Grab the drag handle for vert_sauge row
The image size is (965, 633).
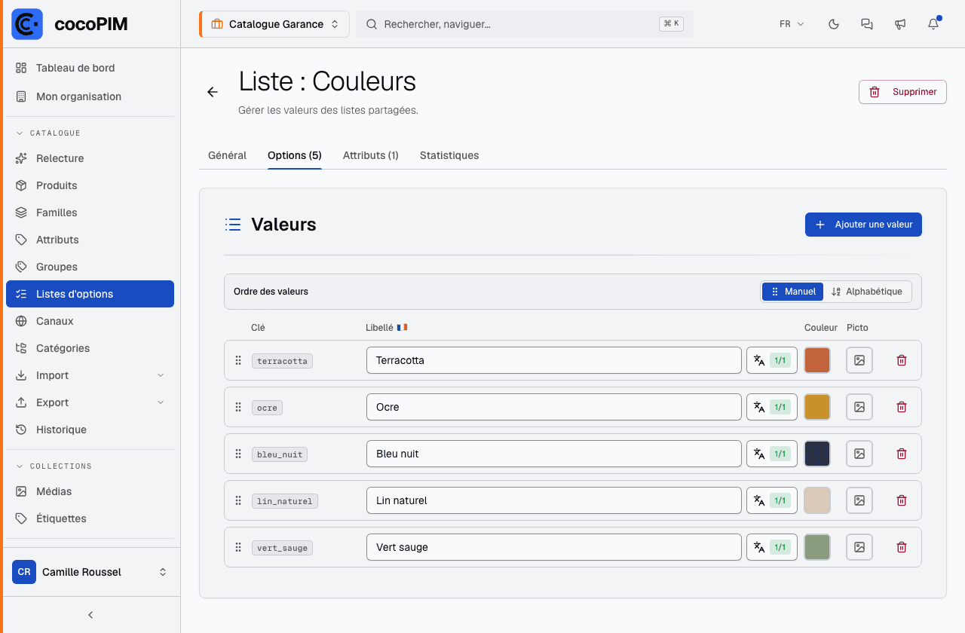coord(238,547)
